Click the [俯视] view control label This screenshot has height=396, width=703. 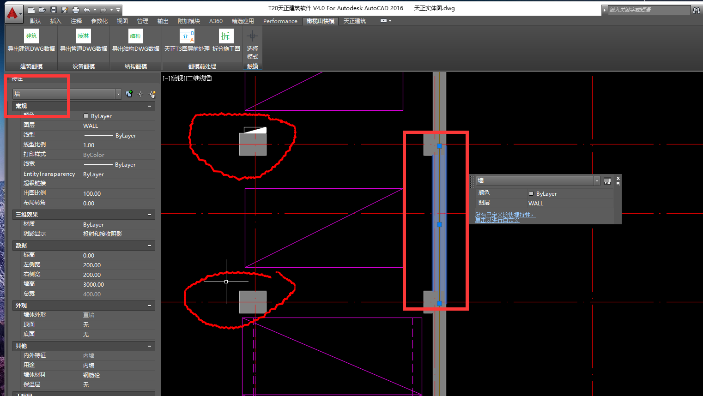pyautogui.click(x=178, y=78)
